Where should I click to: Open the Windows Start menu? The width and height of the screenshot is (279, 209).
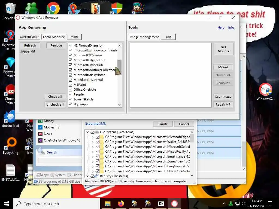pyautogui.click(x=7, y=204)
